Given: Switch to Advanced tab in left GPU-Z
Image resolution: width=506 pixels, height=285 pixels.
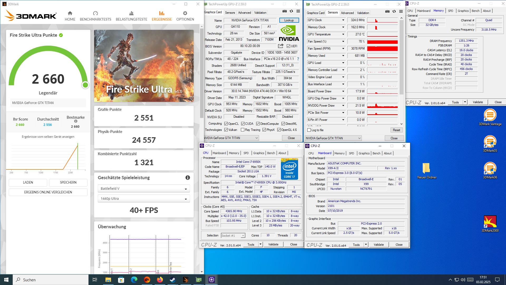Looking at the screenshot, I should pos(245,13).
